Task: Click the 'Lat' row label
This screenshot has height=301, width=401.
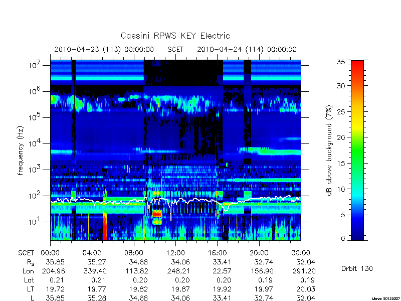Action: click(x=29, y=280)
